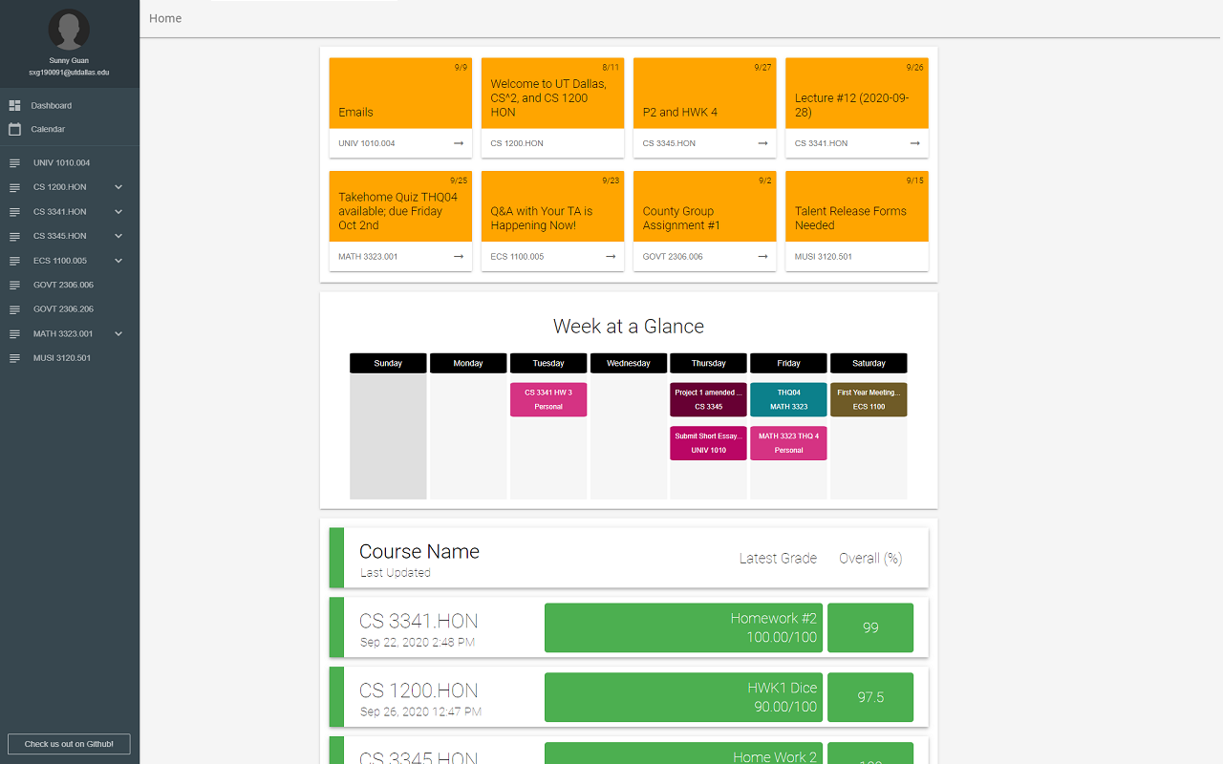Click CS 3345.HON label on P2 card

click(669, 143)
